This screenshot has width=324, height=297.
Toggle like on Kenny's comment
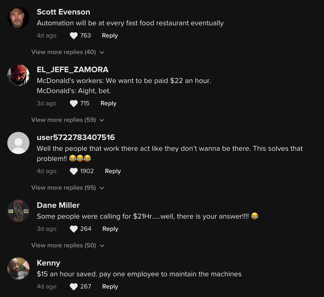click(x=74, y=286)
